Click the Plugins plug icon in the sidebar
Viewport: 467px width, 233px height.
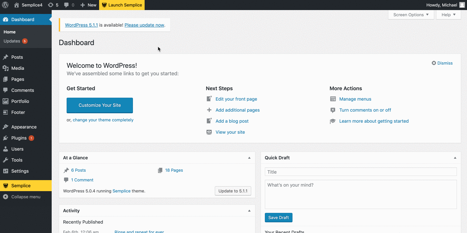pyautogui.click(x=6, y=138)
